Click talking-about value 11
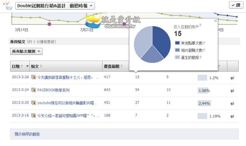This screenshot has height=146, width=246. click(x=168, y=103)
